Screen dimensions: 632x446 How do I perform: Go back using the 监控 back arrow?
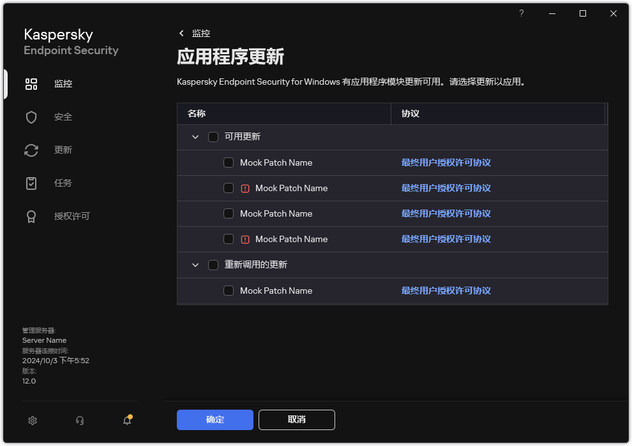[x=183, y=32]
